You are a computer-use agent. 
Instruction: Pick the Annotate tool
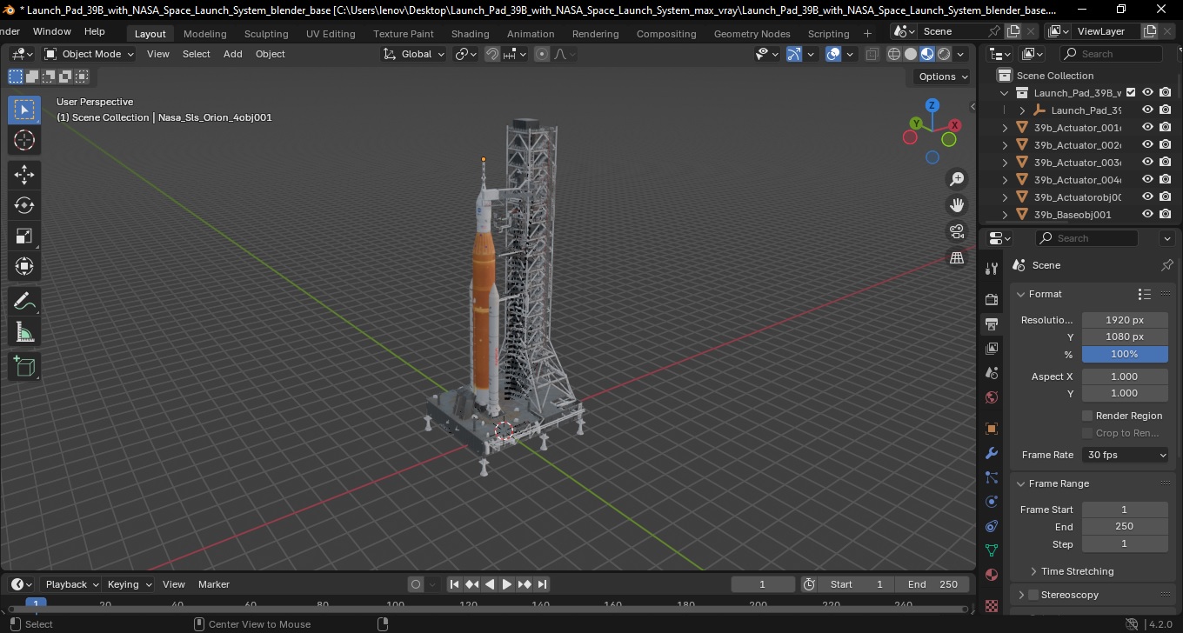pos(24,301)
